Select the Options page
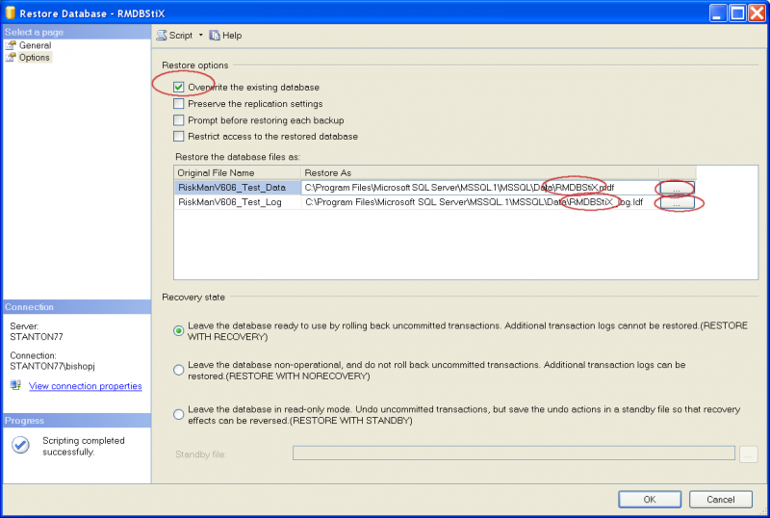The height and width of the screenshot is (518, 770). point(34,58)
